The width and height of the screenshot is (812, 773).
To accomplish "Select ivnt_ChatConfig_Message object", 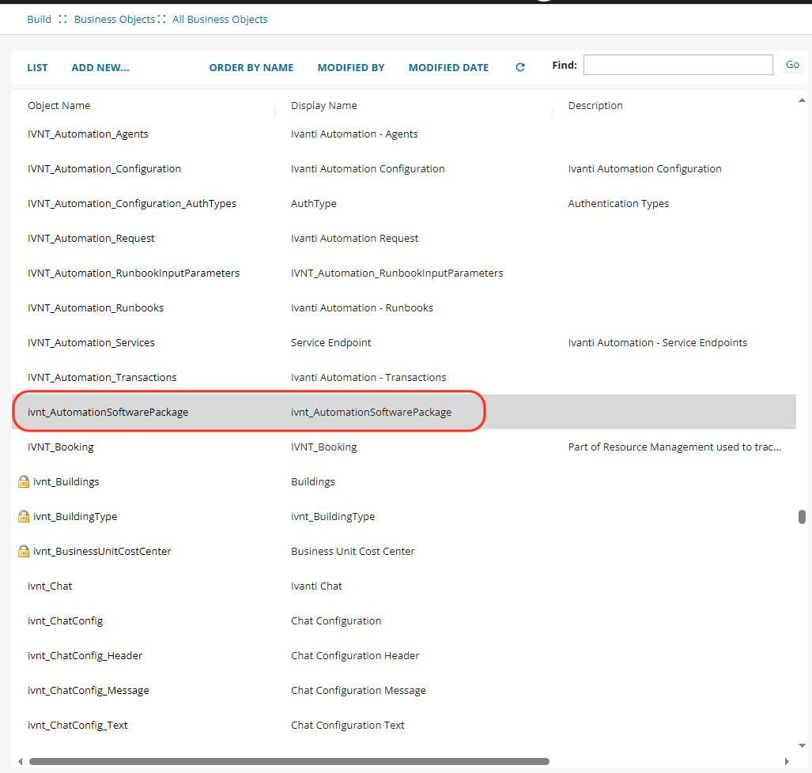I will coord(88,690).
